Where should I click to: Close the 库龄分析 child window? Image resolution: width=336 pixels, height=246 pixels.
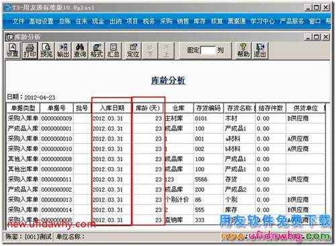(325, 37)
